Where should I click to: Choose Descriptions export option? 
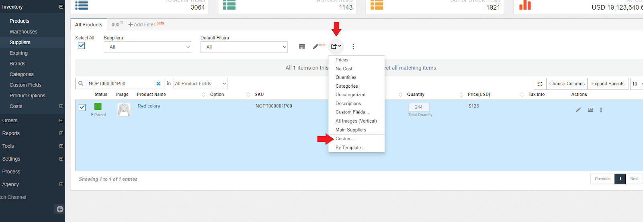[356, 103]
